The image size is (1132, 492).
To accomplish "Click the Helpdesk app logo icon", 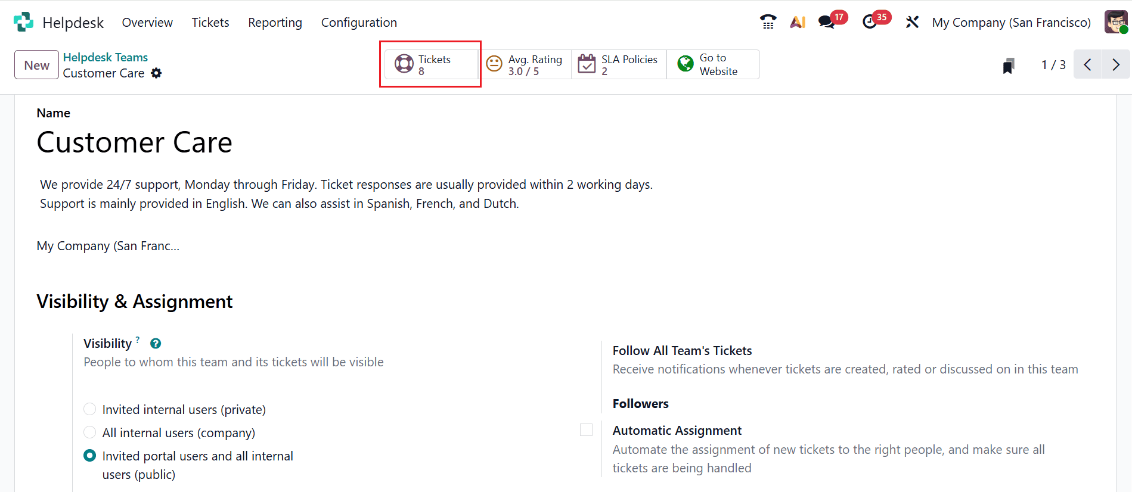I will tap(23, 22).
